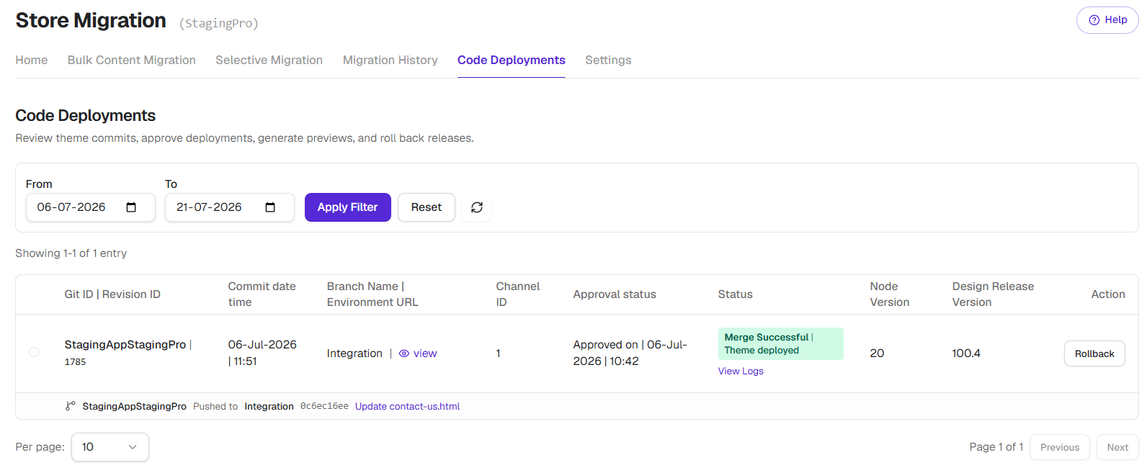Open the Settings tab

608,60
